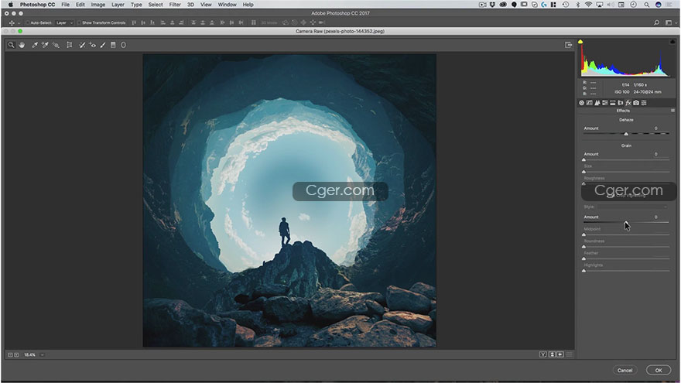Click the Cancel button
This screenshot has height=383, width=681.
point(625,370)
